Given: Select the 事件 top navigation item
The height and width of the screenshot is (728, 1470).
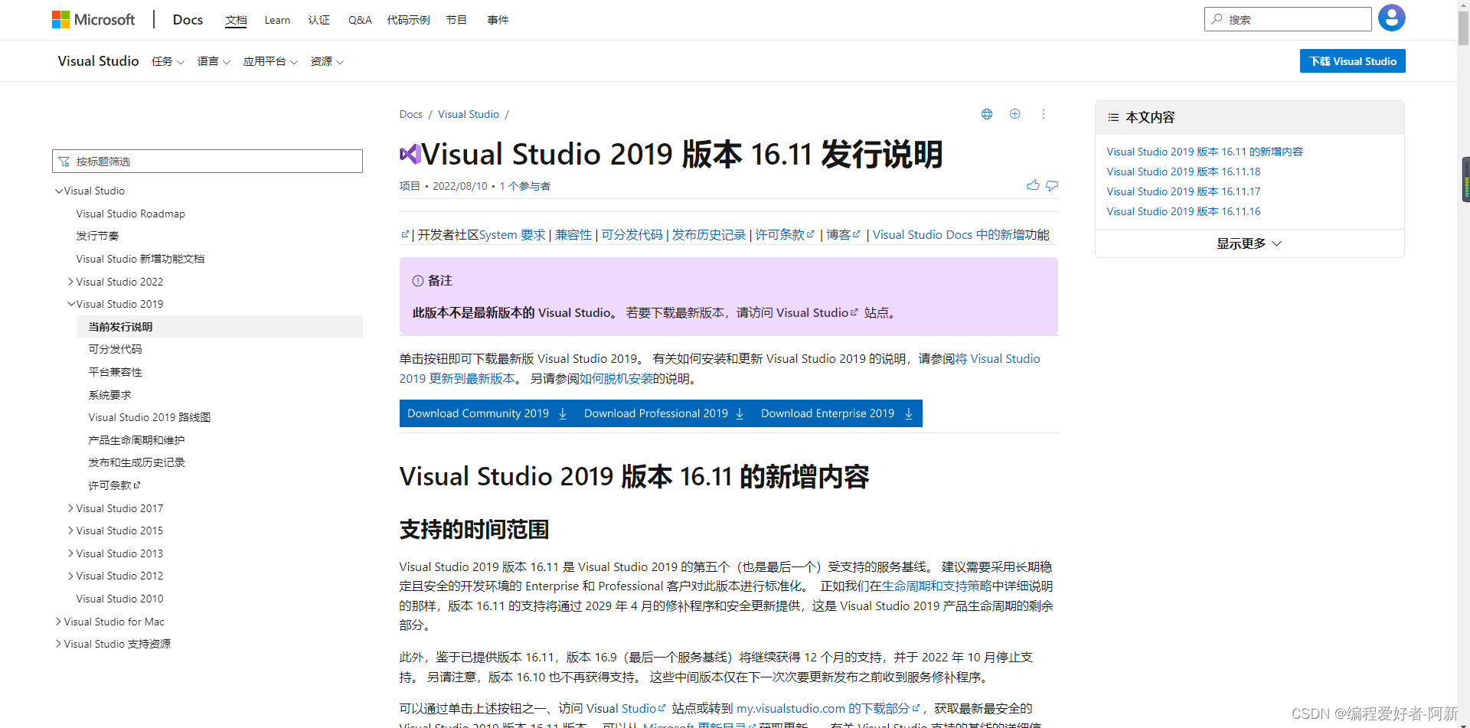Looking at the screenshot, I should point(498,20).
